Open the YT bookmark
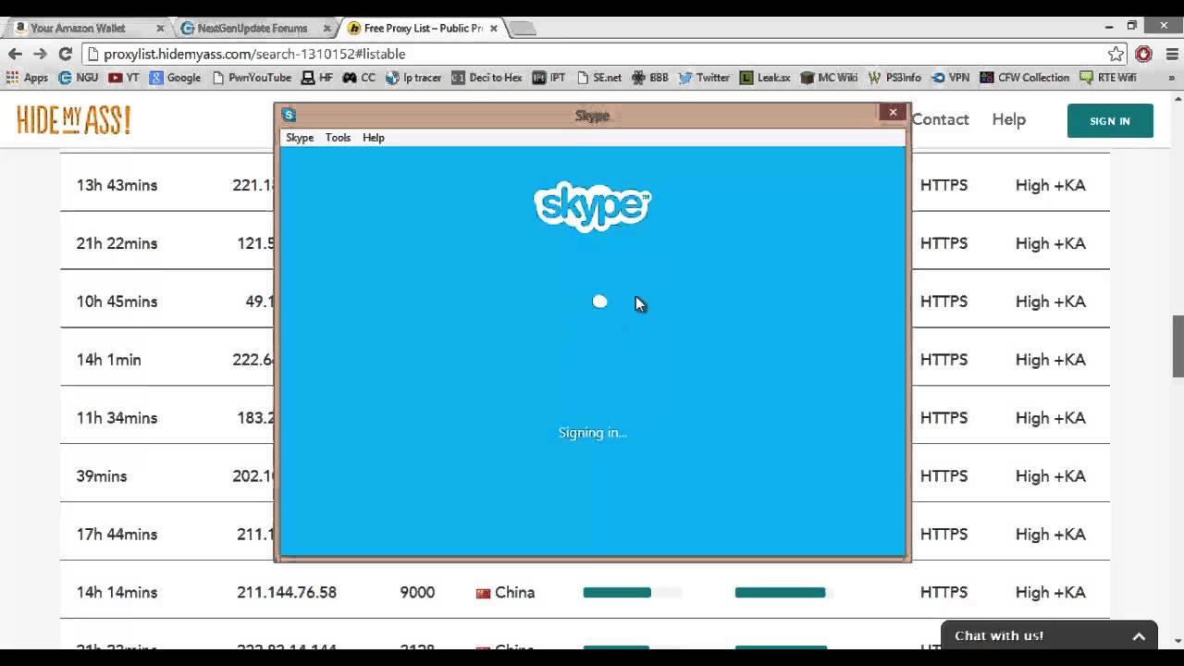Screen dimensions: 1184x666 tap(124, 78)
